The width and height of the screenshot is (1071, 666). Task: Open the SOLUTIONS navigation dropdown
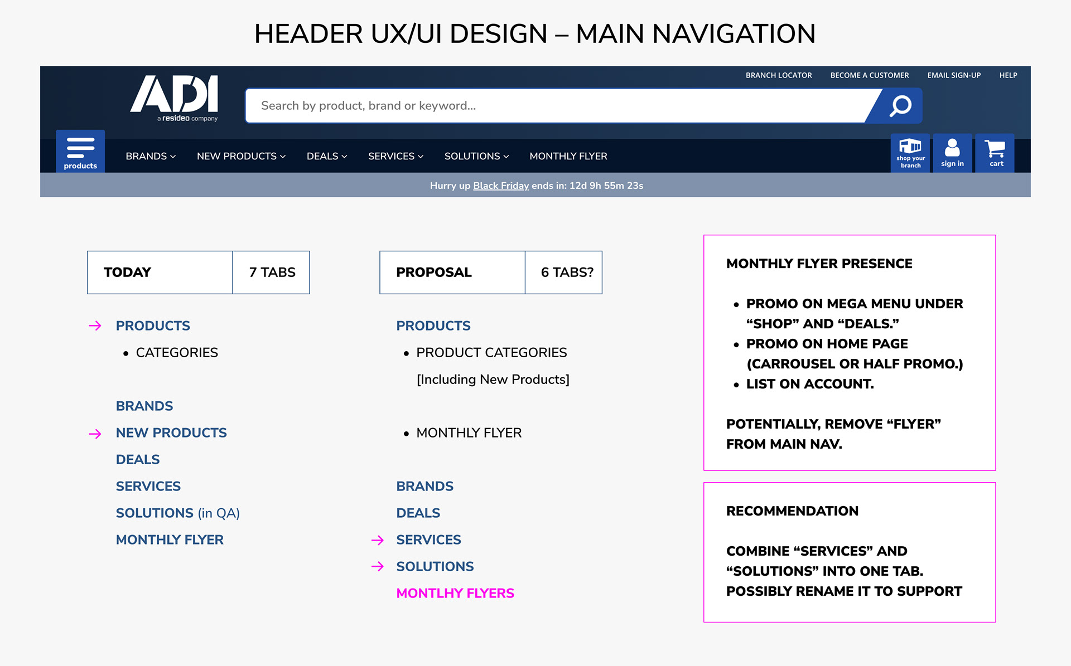[x=476, y=156]
